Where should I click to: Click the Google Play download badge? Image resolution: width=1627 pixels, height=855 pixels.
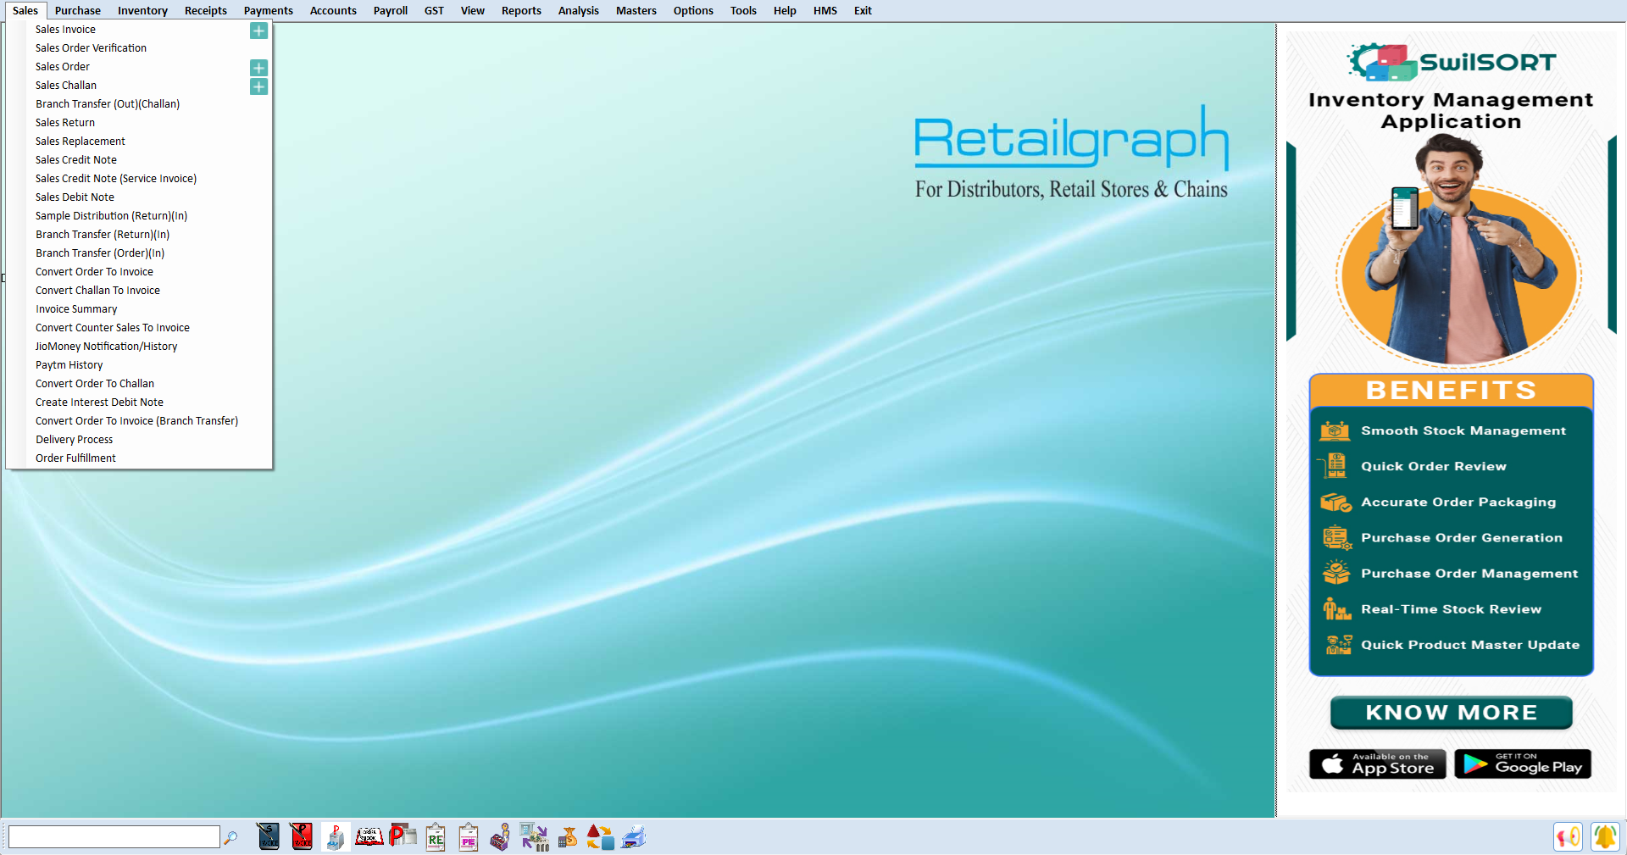pyautogui.click(x=1523, y=763)
